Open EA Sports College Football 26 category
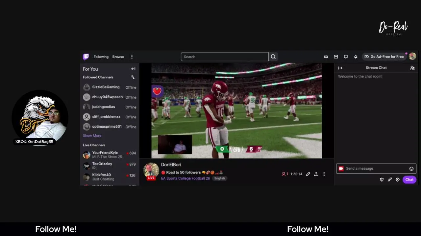Viewport: 421px width, 236px height. tap(186, 178)
